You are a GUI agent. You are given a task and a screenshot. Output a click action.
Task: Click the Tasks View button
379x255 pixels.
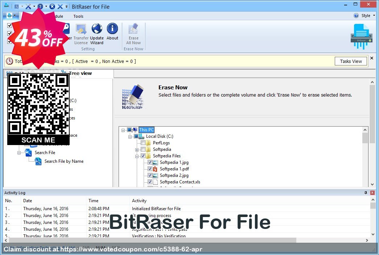click(351, 61)
